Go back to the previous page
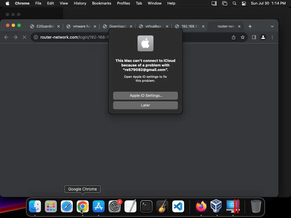 6,37
